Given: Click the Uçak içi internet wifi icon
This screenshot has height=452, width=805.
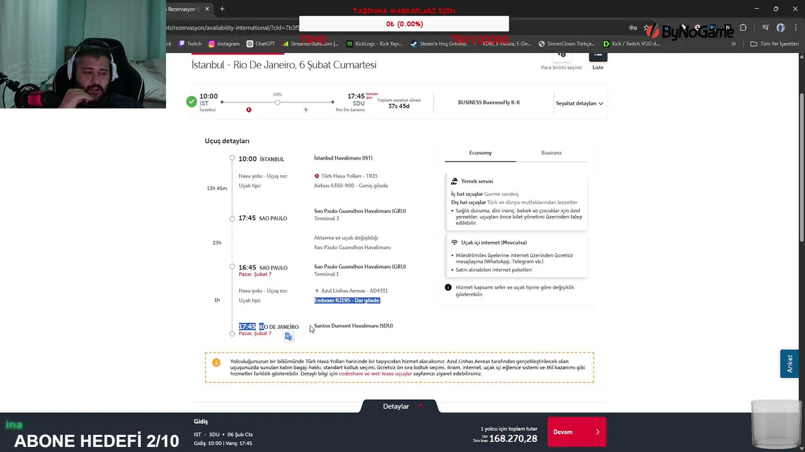Looking at the screenshot, I should [454, 242].
